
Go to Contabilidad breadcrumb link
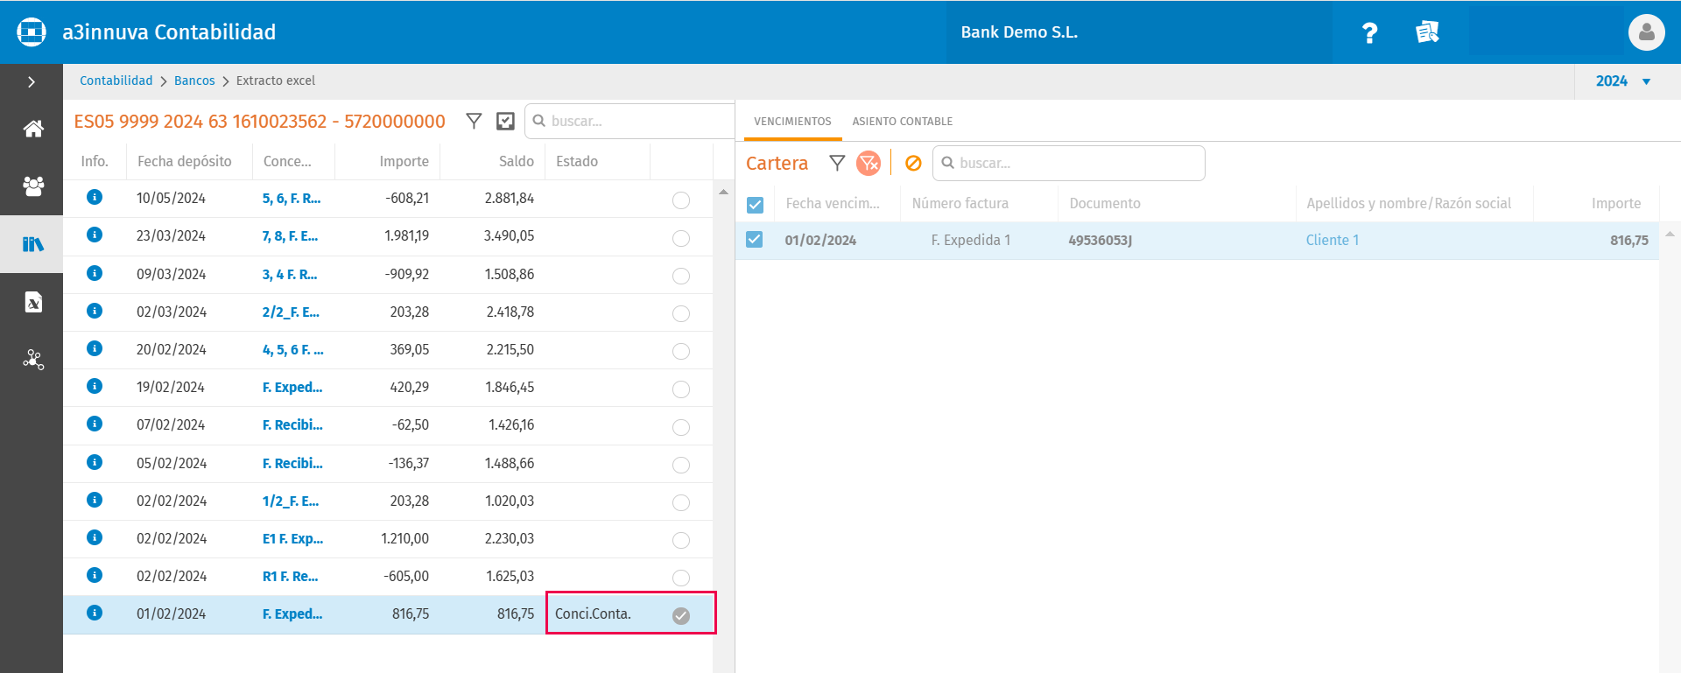click(x=116, y=81)
